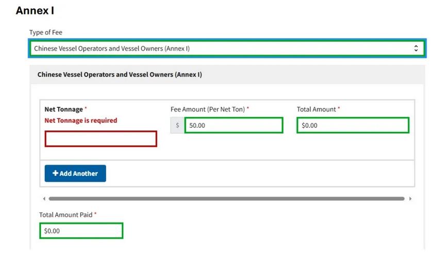The height and width of the screenshot is (263, 446).
Task: Click the Chinese Vessel Operators panel header
Action: pyautogui.click(x=120, y=75)
